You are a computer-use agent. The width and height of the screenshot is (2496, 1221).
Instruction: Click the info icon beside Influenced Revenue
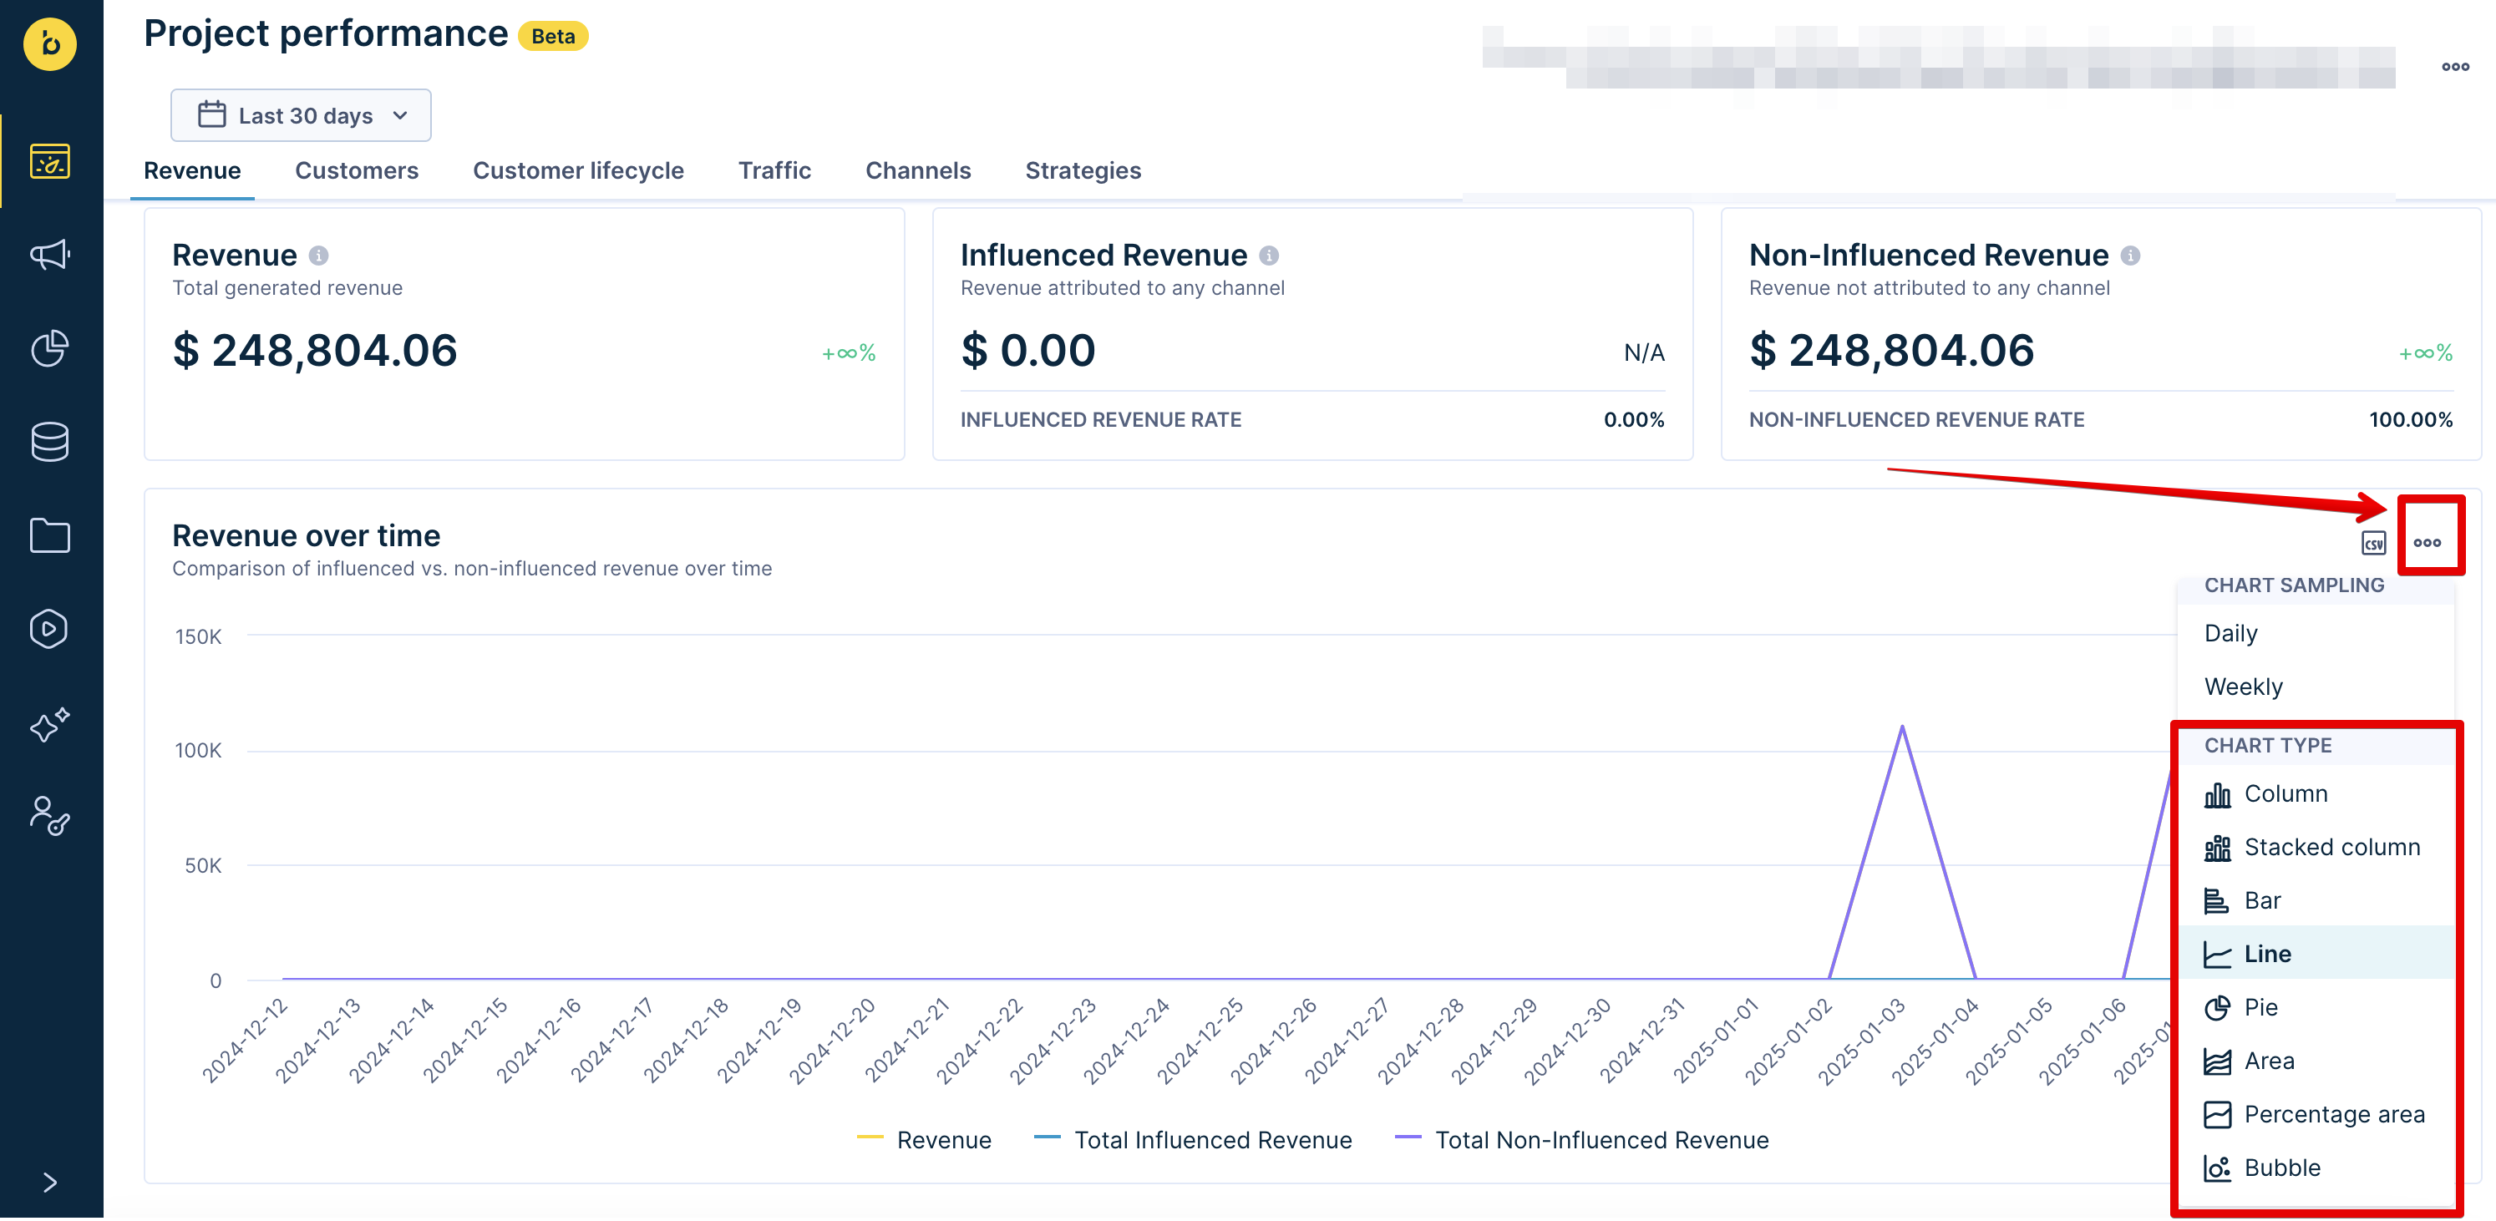1268,256
